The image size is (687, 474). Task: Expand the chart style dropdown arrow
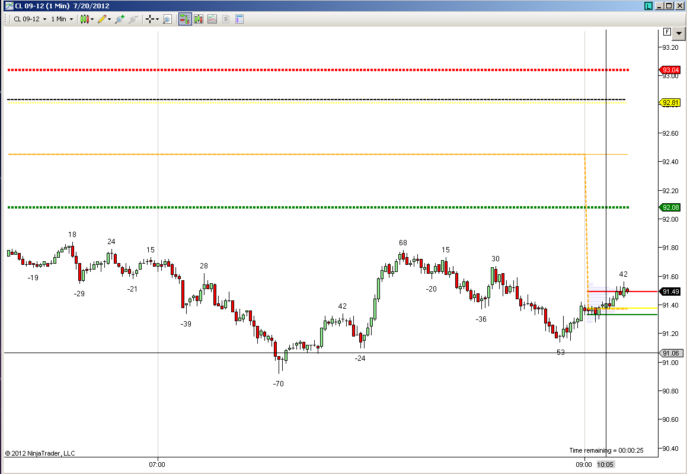point(92,20)
